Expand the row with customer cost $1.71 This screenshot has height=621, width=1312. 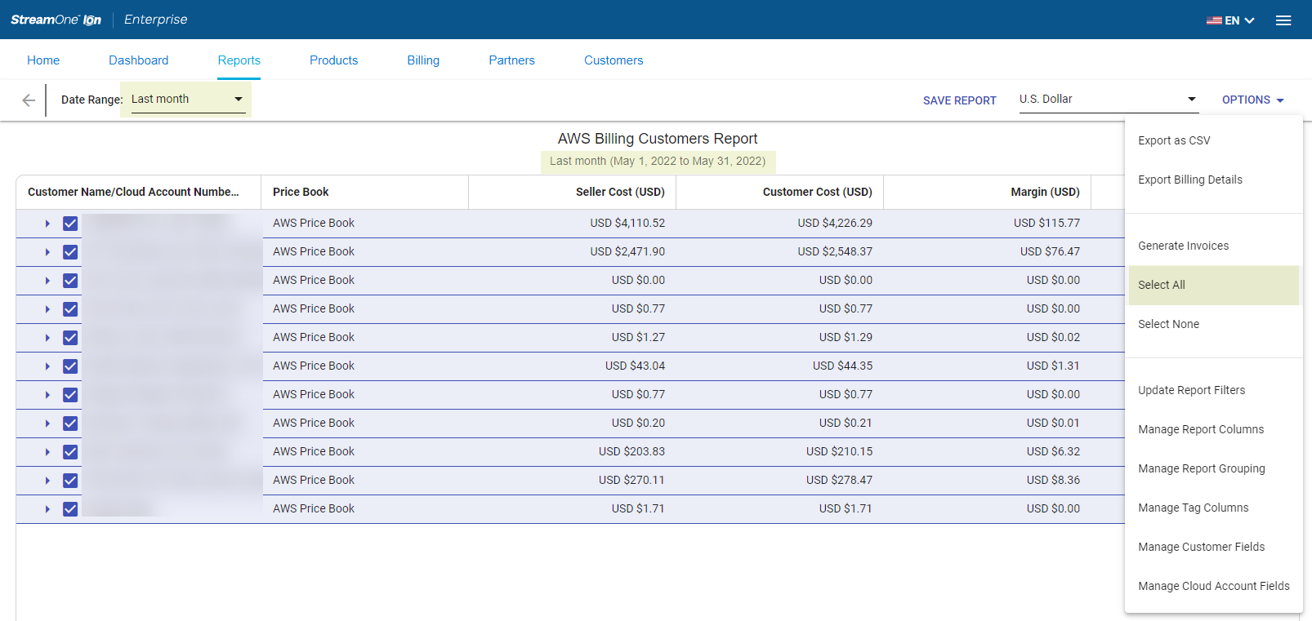[x=47, y=509]
